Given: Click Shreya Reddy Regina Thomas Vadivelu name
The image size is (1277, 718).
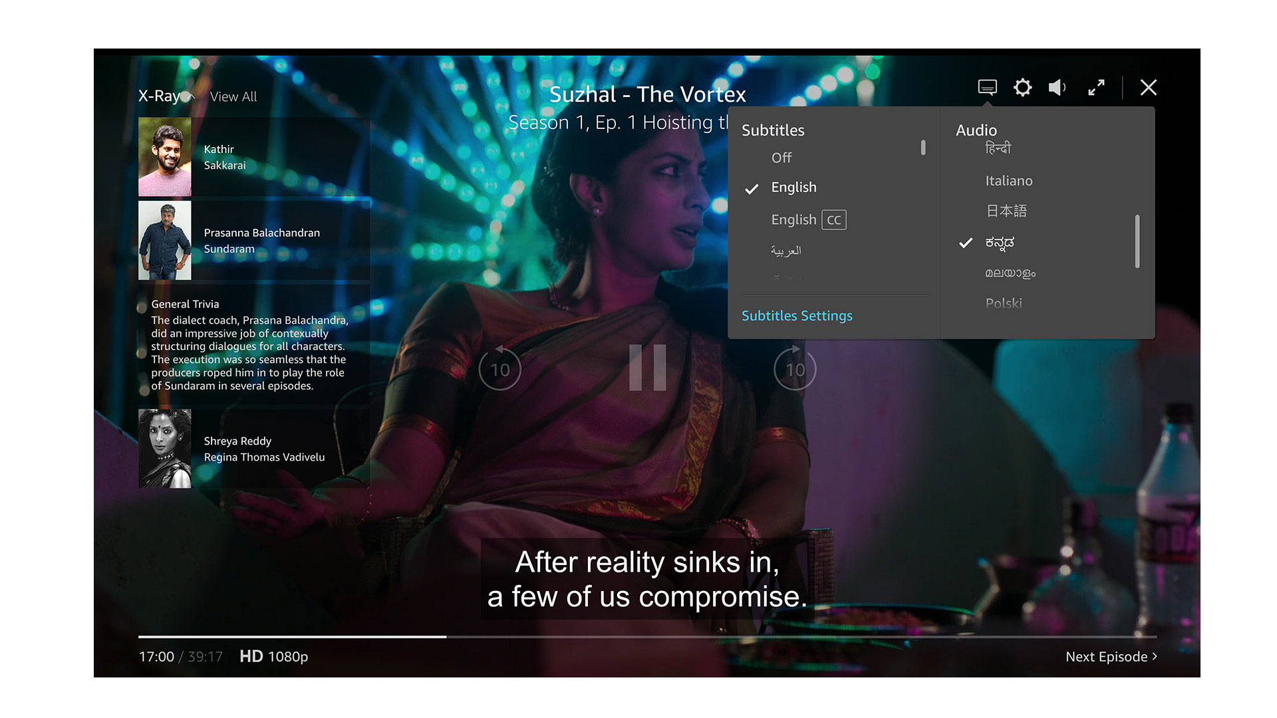Looking at the screenshot, I should [264, 449].
